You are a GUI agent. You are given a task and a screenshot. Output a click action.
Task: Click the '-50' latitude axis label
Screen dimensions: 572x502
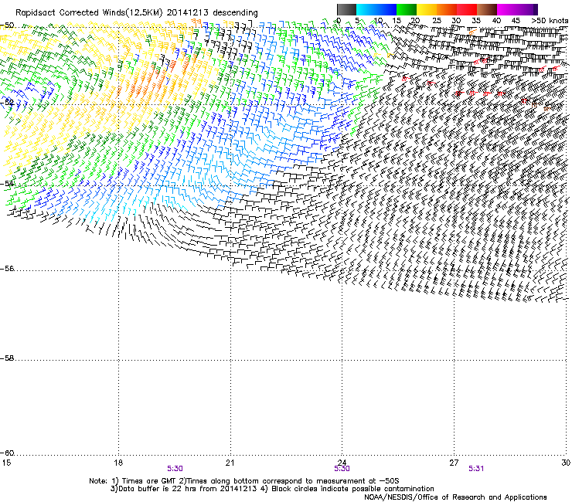(7, 25)
